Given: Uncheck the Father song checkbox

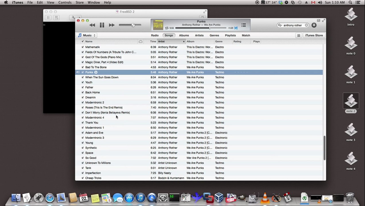Looking at the screenshot, I should click(x=83, y=88).
